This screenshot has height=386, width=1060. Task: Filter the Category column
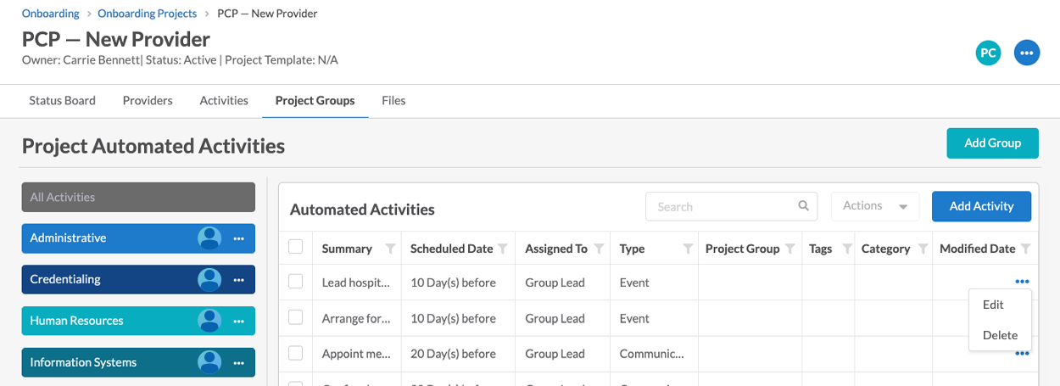921,249
